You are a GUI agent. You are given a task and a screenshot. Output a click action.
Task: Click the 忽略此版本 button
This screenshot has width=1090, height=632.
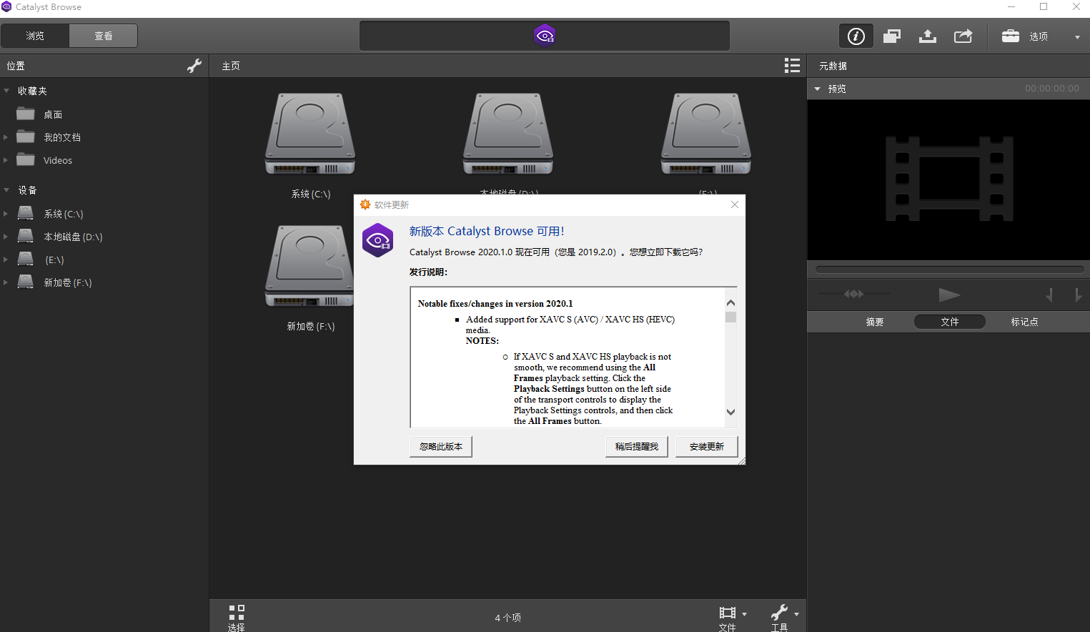click(x=441, y=447)
